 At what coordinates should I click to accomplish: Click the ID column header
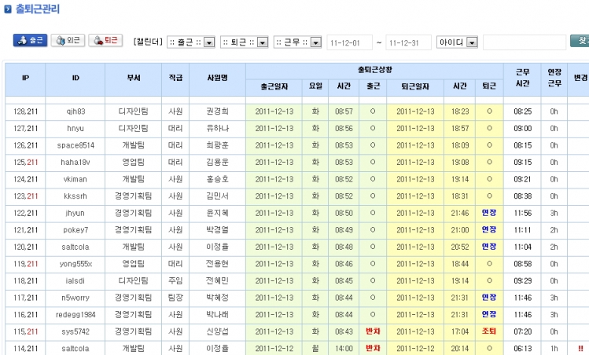[x=75, y=79]
